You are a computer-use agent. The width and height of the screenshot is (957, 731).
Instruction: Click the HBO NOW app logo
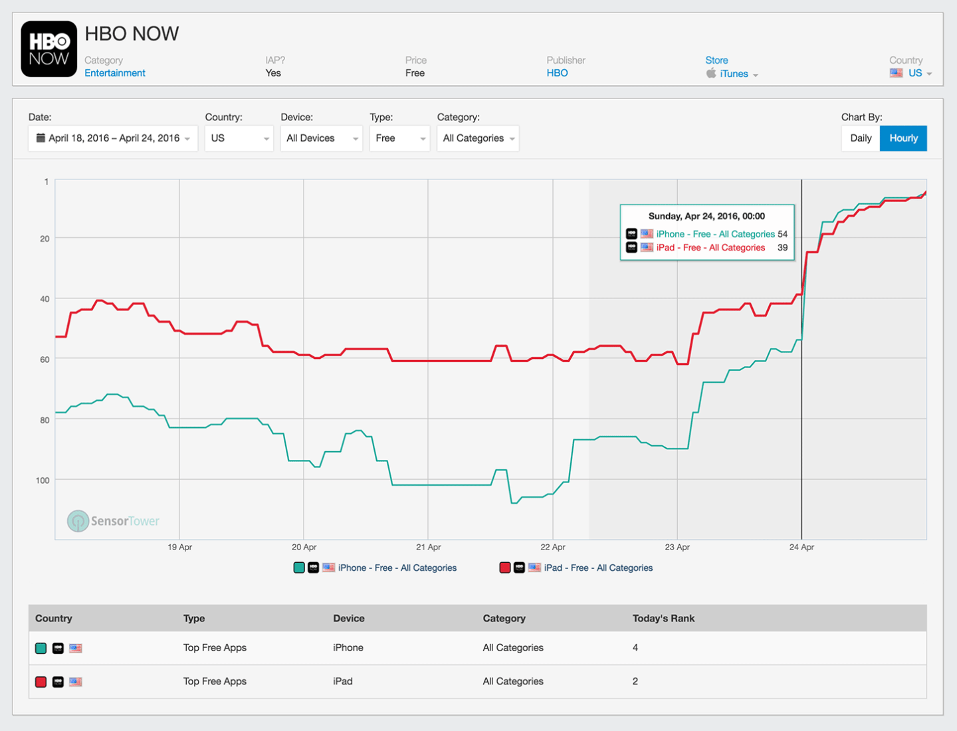point(49,49)
